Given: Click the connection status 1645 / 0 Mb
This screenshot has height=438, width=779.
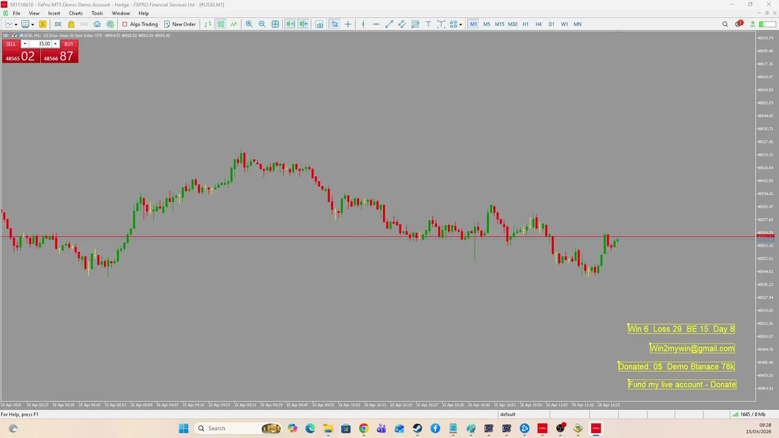Looking at the screenshot, I should click(748, 414).
